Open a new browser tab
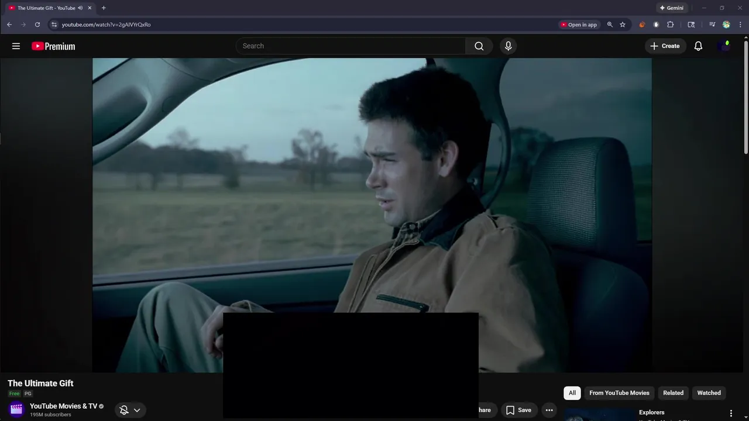The width and height of the screenshot is (749, 421). click(x=104, y=8)
